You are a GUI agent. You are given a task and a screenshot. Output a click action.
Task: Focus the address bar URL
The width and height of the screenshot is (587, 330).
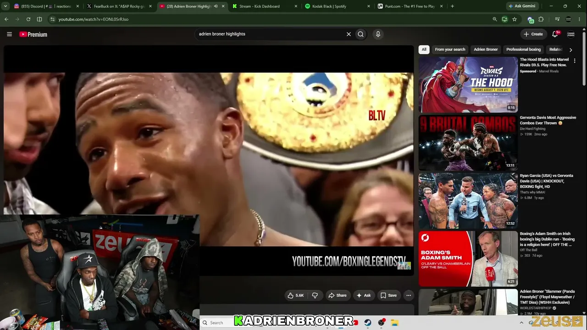click(x=93, y=19)
